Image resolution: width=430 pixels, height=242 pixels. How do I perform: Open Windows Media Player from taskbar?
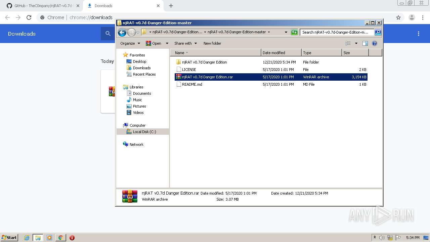tap(49, 238)
